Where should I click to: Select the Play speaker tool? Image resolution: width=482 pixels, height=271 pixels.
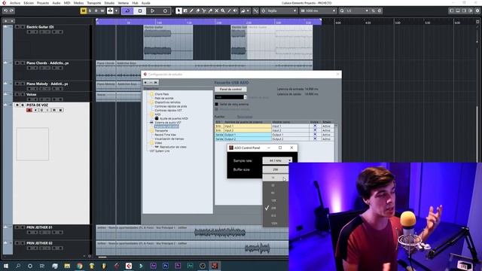pyautogui.click(x=235, y=11)
